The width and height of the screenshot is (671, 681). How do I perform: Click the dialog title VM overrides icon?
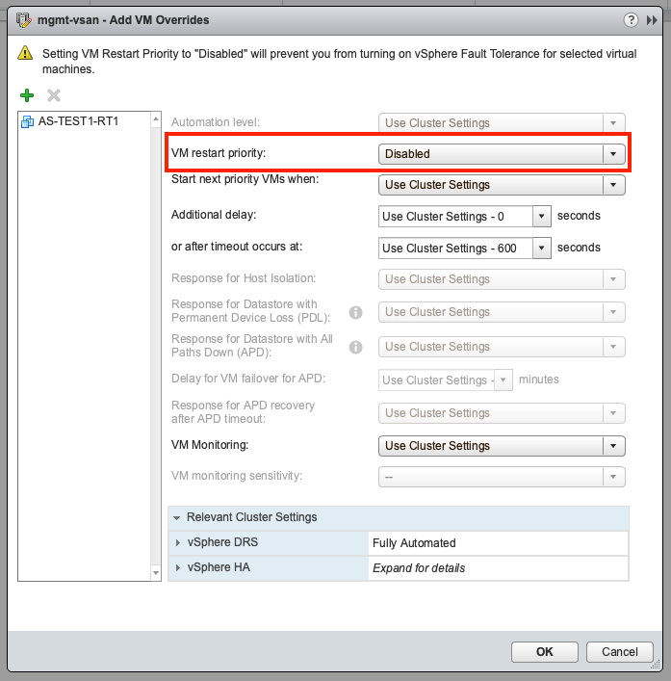point(23,20)
